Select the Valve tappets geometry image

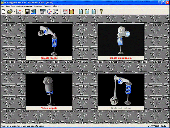[49, 90]
